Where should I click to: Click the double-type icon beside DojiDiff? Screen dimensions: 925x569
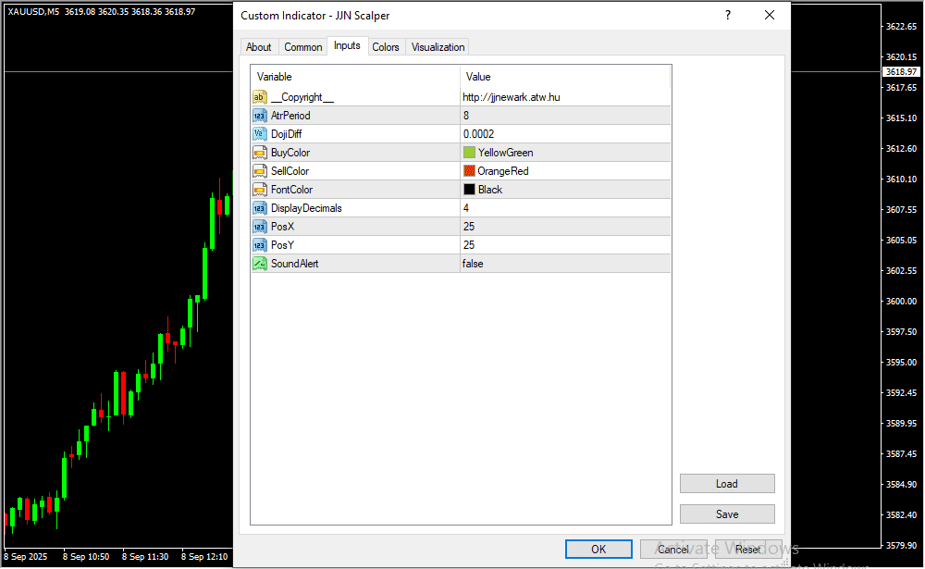tap(260, 134)
